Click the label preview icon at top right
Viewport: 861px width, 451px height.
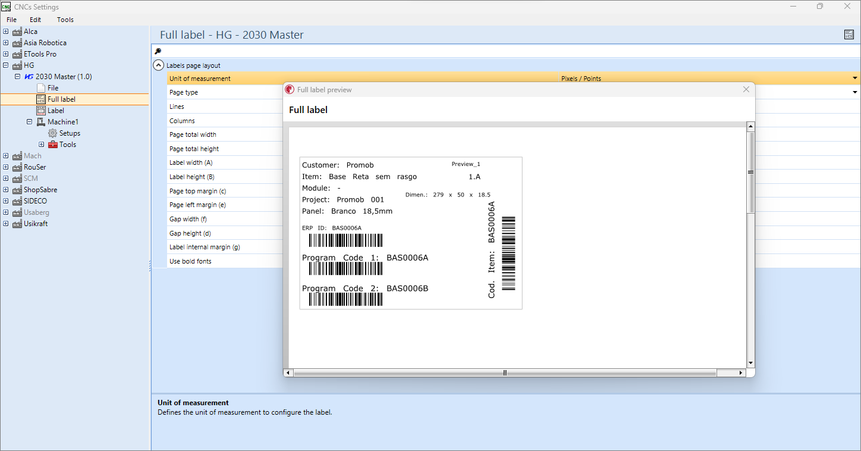(x=849, y=35)
